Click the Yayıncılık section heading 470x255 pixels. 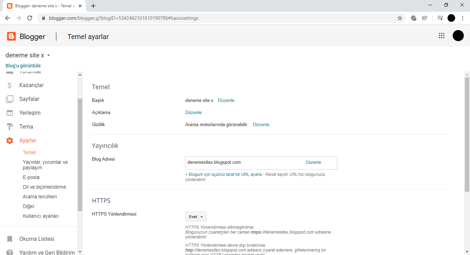point(105,146)
